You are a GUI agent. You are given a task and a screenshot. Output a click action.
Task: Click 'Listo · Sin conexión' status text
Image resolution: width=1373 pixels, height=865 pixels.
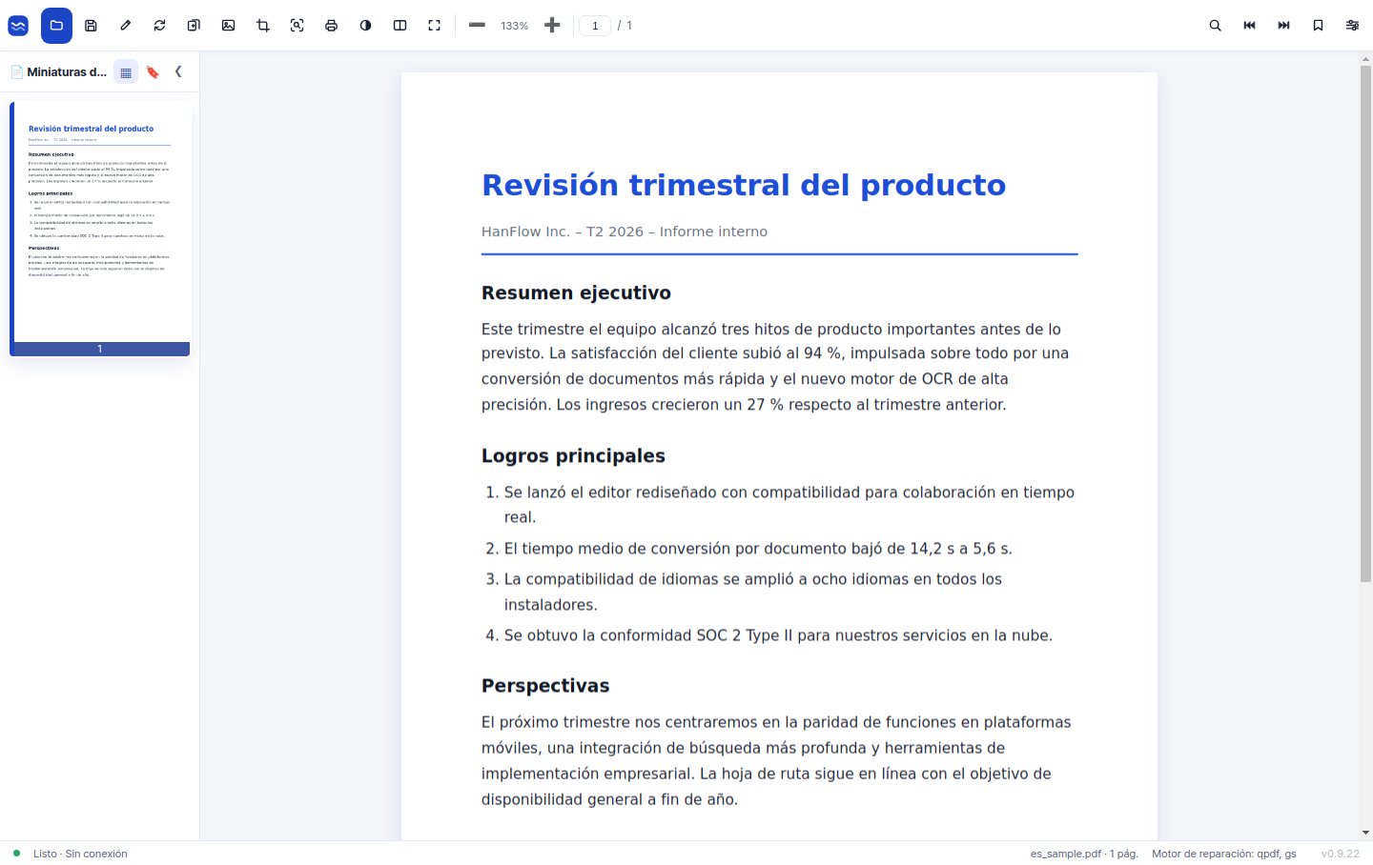tap(80, 854)
